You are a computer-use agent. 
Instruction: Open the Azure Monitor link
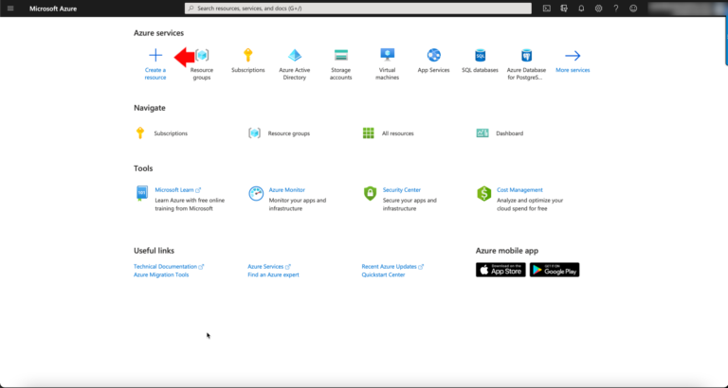[287, 190]
